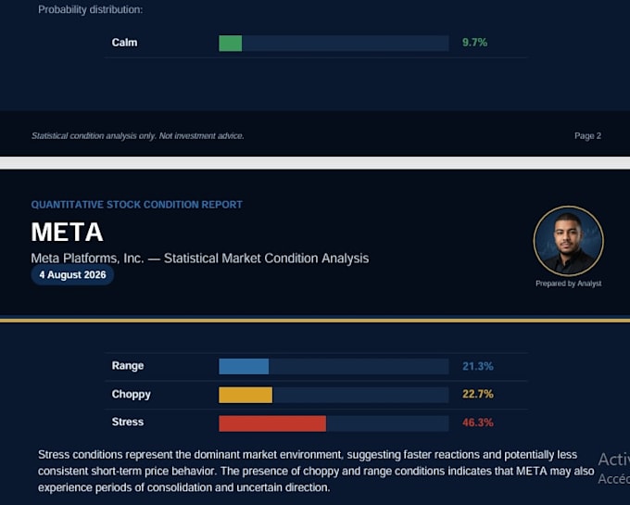Click the Prepared by Analyst caption
The width and height of the screenshot is (630, 505).
point(568,284)
